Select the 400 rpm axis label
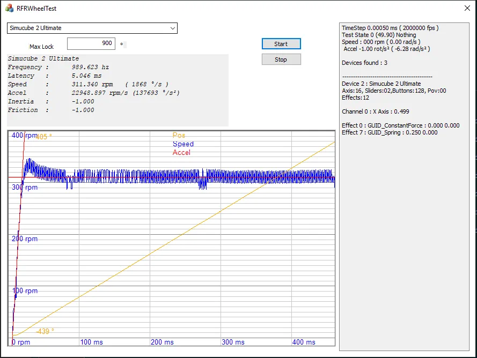The height and width of the screenshot is (358, 477). coord(25,136)
